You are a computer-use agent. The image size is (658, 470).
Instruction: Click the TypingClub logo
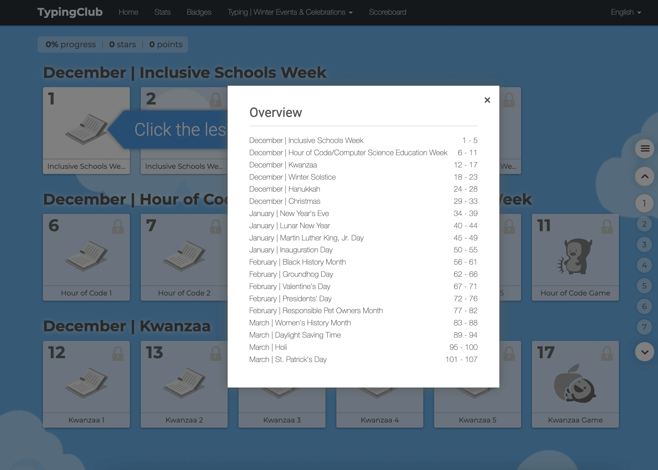pos(70,12)
